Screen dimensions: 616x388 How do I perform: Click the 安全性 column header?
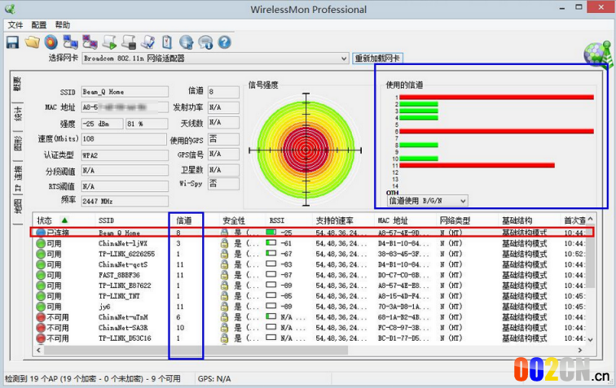point(234,220)
